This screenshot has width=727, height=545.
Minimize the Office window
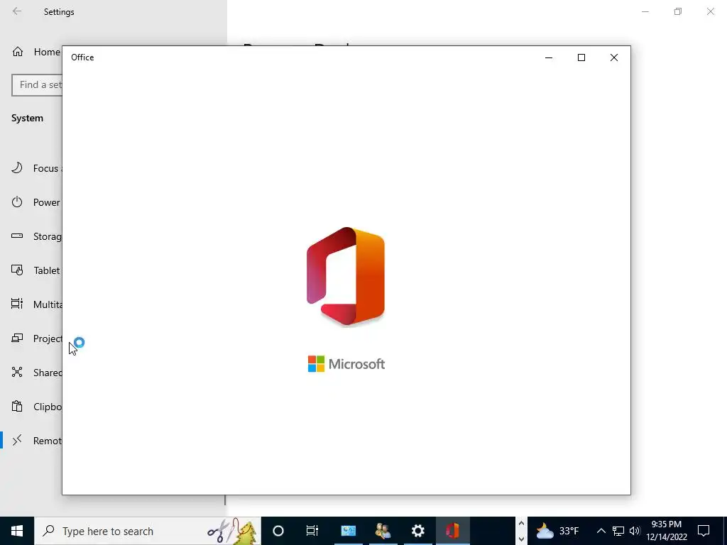(549, 57)
